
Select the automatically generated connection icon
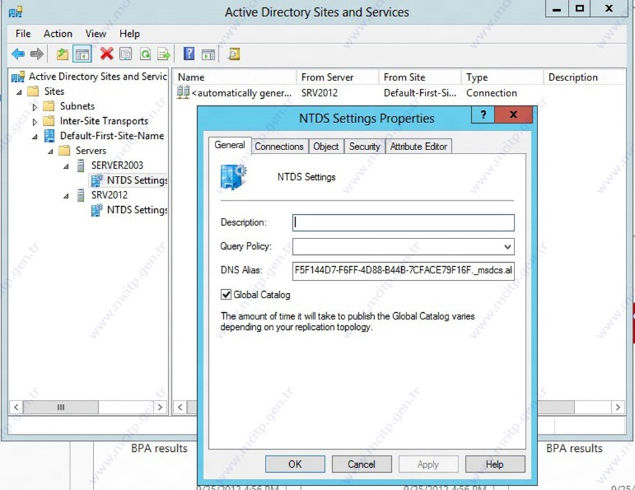click(x=183, y=92)
